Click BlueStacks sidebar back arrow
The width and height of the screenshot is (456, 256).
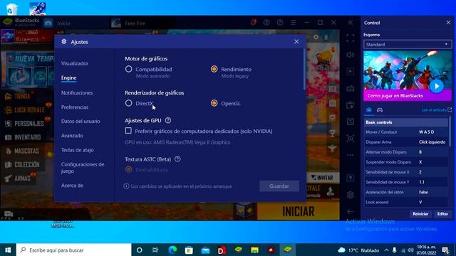pyautogui.click(x=351, y=212)
